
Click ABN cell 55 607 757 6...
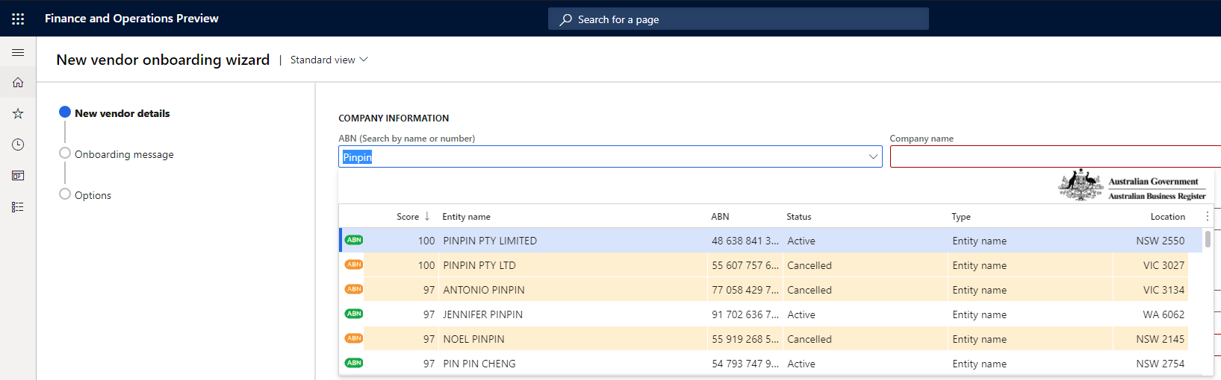[745, 265]
